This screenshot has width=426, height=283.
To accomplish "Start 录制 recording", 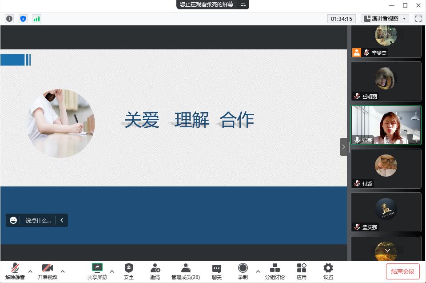I will click(x=243, y=271).
